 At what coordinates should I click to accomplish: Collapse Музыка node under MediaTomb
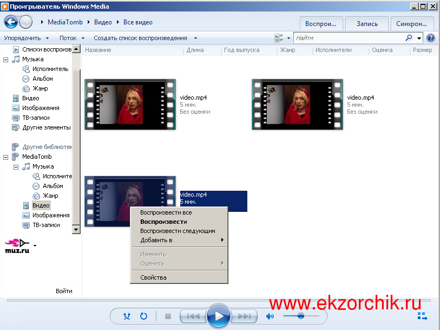coord(16,167)
